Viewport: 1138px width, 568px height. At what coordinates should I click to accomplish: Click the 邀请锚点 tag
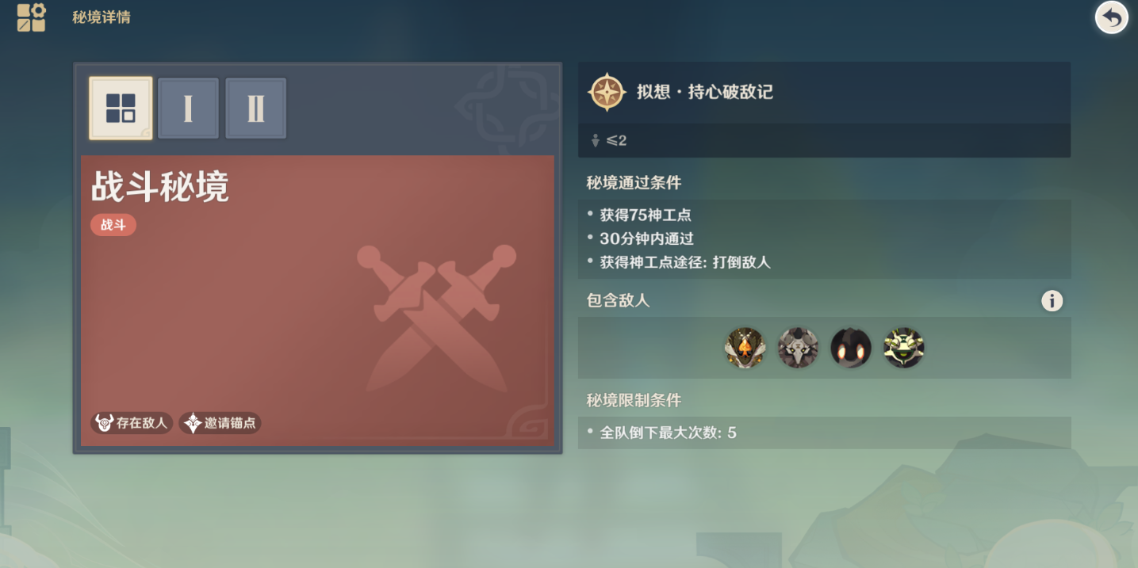pos(220,423)
